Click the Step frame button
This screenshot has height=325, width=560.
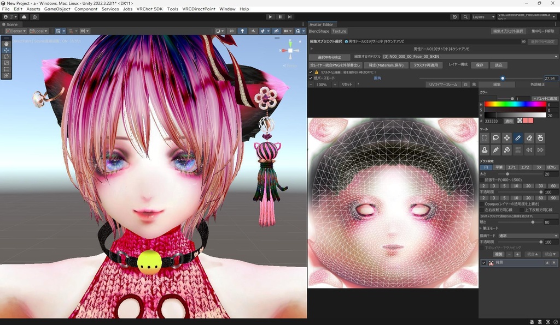pyautogui.click(x=290, y=17)
